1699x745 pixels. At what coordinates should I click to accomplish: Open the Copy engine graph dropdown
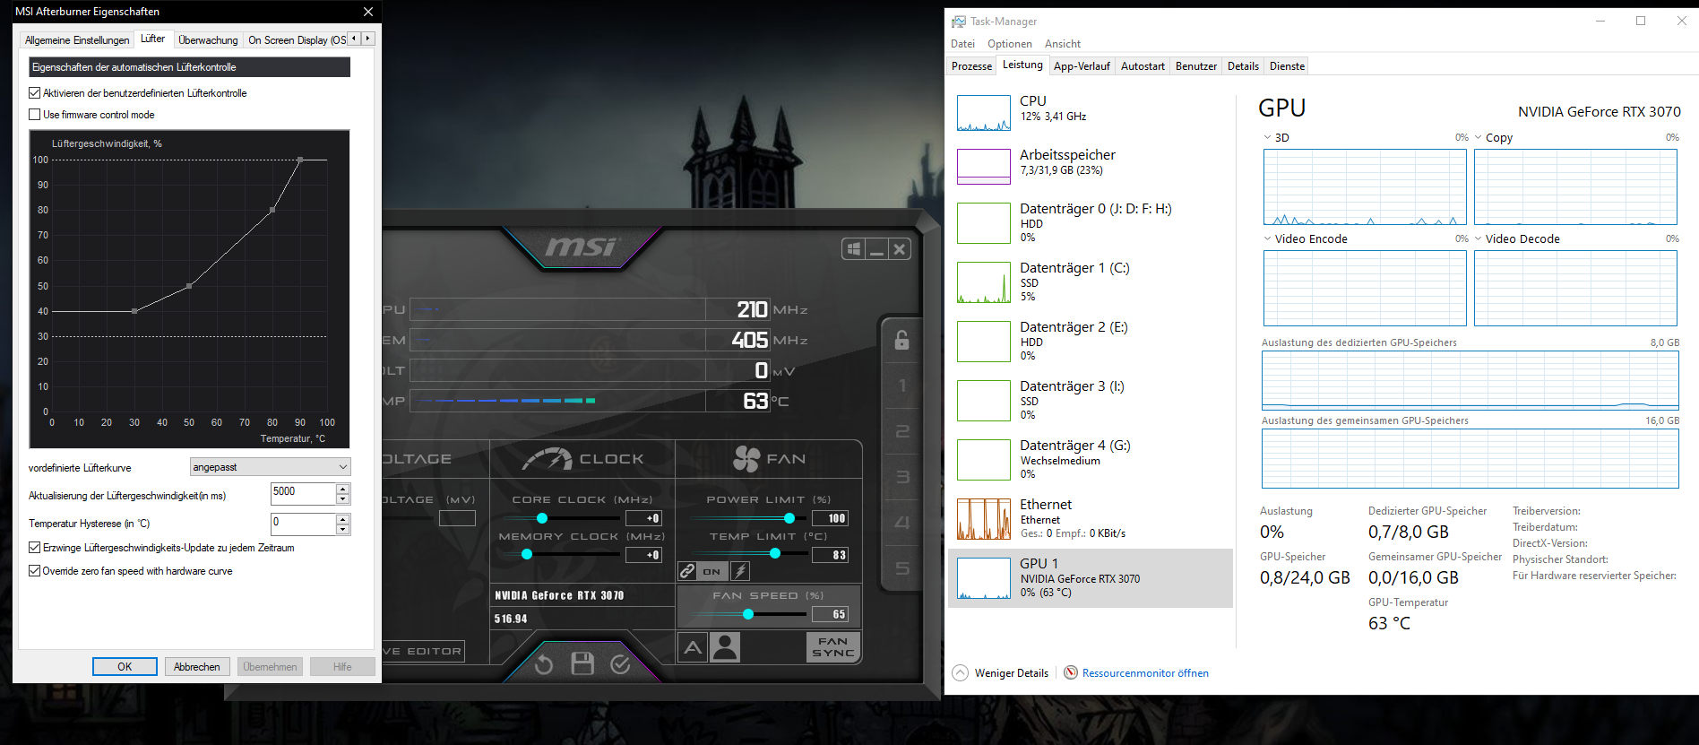pyautogui.click(x=1478, y=138)
